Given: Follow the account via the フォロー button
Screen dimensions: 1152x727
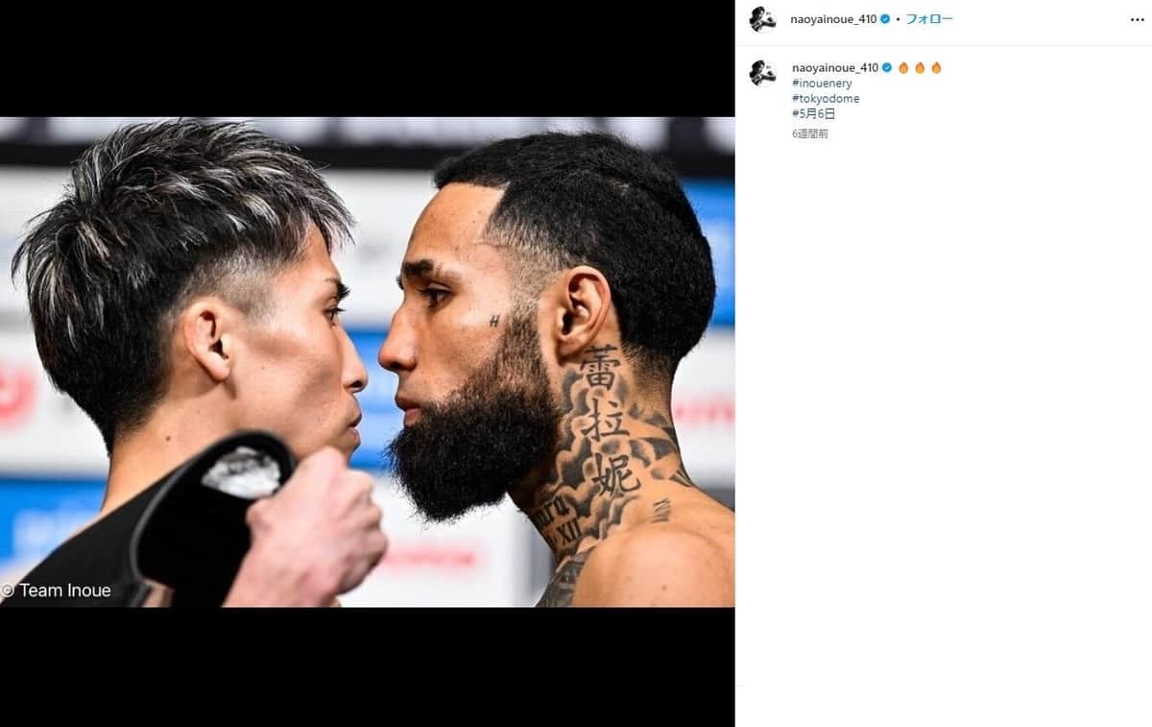Looking at the screenshot, I should 929,19.
